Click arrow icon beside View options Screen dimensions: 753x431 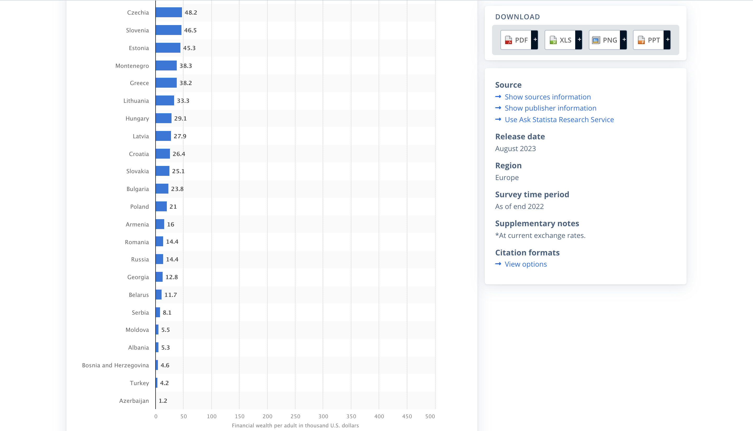[498, 264]
